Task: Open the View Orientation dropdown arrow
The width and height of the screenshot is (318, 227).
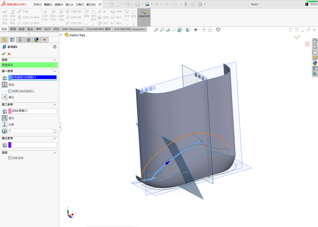Action: pos(184,30)
